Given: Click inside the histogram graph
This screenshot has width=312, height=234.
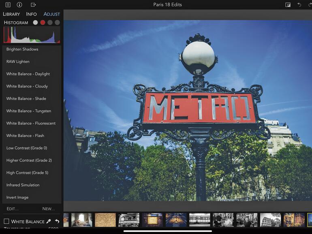Looking at the screenshot, I should pos(32,35).
